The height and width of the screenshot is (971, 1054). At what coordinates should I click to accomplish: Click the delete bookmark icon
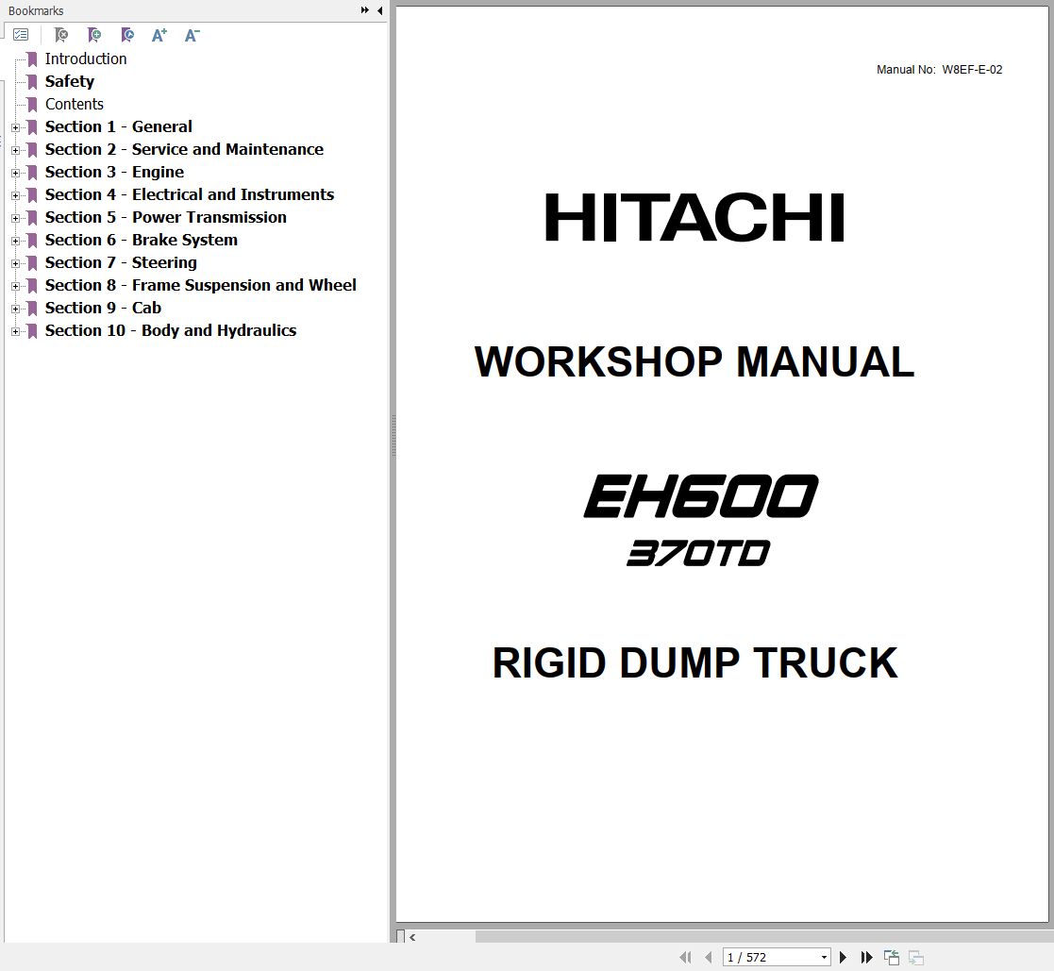pyautogui.click(x=61, y=34)
